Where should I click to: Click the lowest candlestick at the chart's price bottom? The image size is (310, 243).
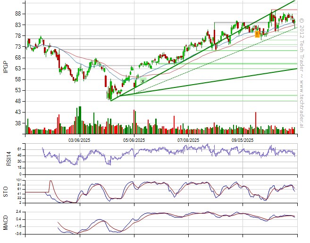110,98
